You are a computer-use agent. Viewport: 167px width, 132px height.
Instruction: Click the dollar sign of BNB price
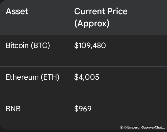point(76,109)
